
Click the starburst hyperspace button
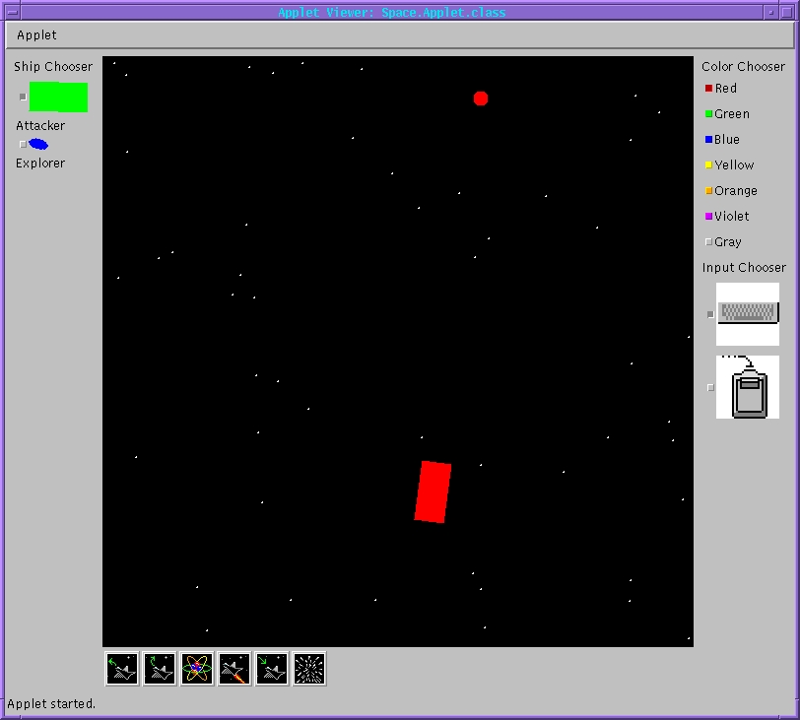click(309, 669)
